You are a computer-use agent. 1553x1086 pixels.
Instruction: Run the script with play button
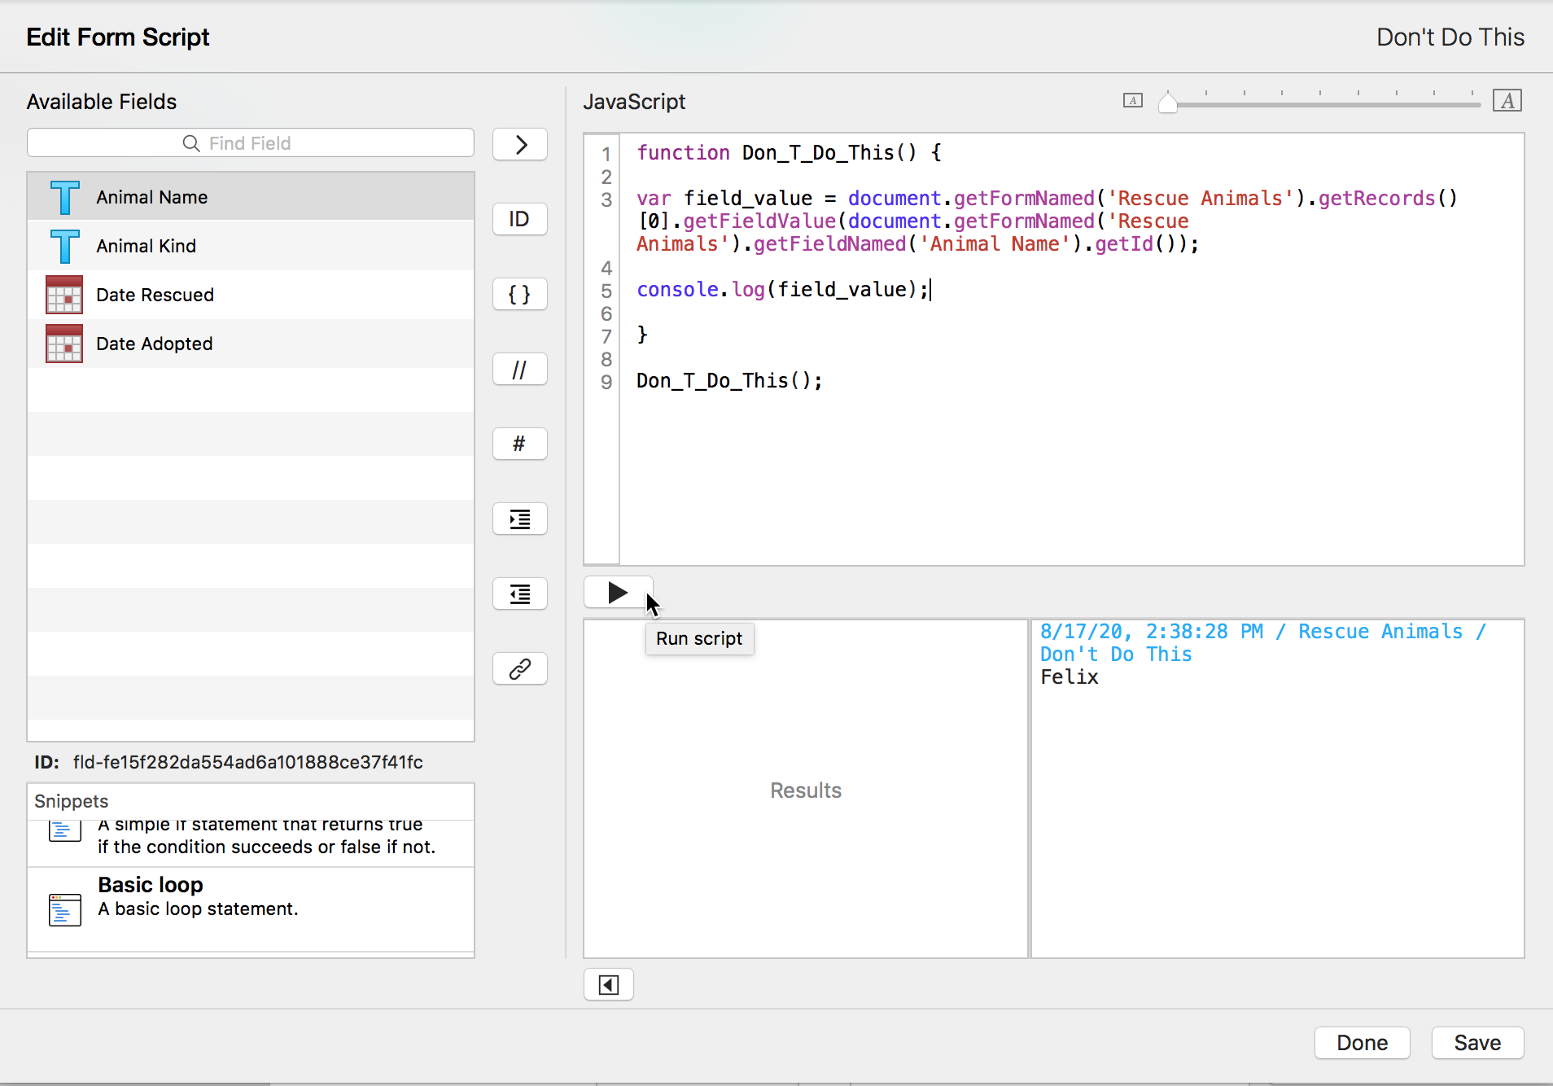click(618, 593)
